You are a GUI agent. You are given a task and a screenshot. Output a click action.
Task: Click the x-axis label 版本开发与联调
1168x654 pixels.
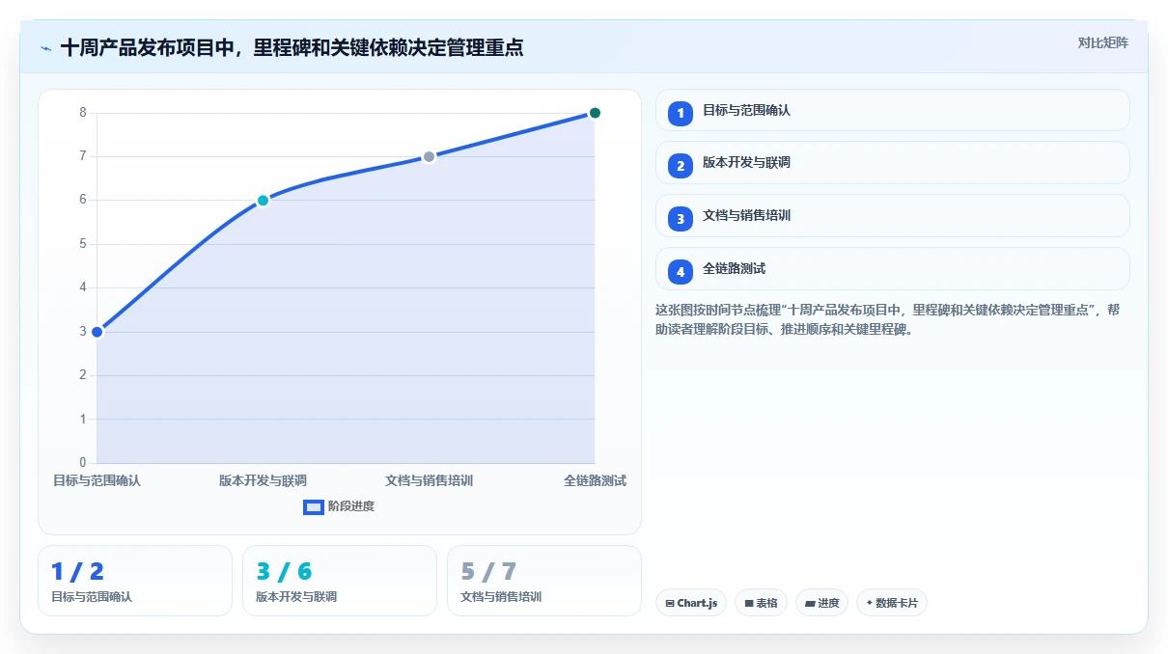coord(263,480)
